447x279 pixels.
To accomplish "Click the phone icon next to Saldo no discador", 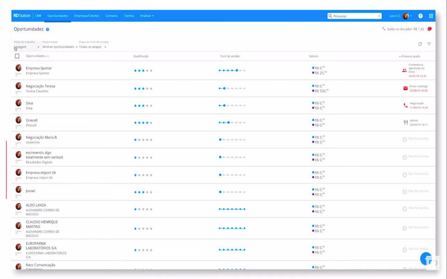I will click(x=384, y=29).
